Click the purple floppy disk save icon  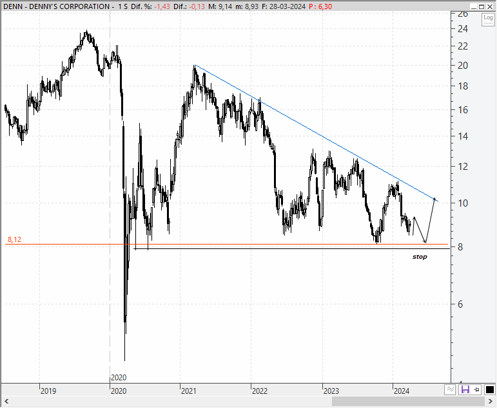click(x=465, y=389)
